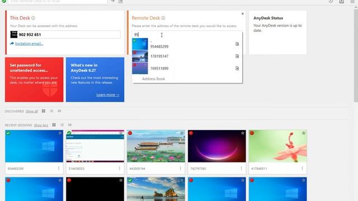
Task: Open options menu for session 954485299
Action: (x=59, y=169)
